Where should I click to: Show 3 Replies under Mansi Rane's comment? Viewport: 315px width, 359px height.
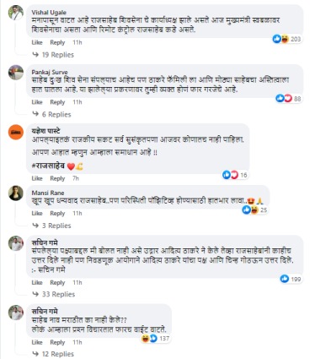coord(51,226)
